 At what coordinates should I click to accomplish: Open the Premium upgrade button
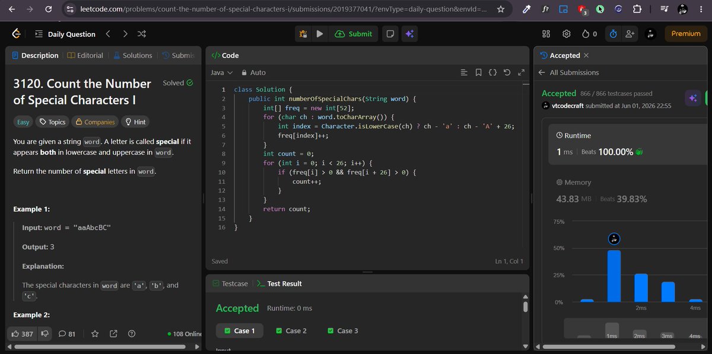[x=686, y=34]
